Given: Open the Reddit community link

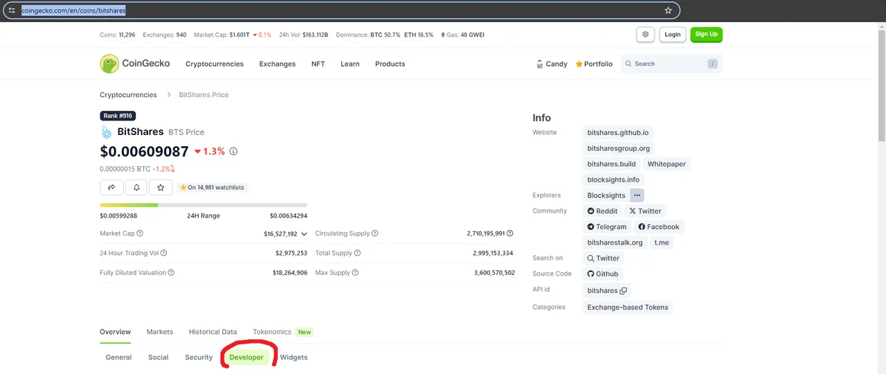Looking at the screenshot, I should tap(602, 211).
